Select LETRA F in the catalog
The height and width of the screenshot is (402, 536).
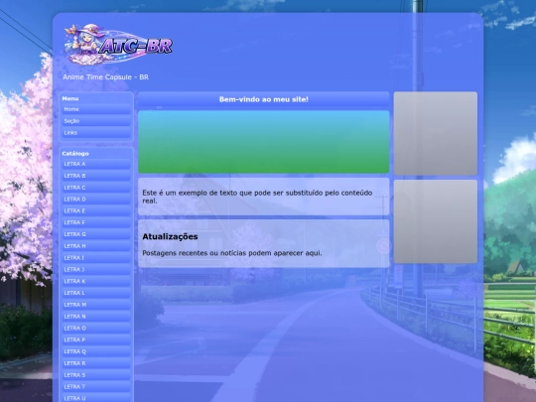96,222
